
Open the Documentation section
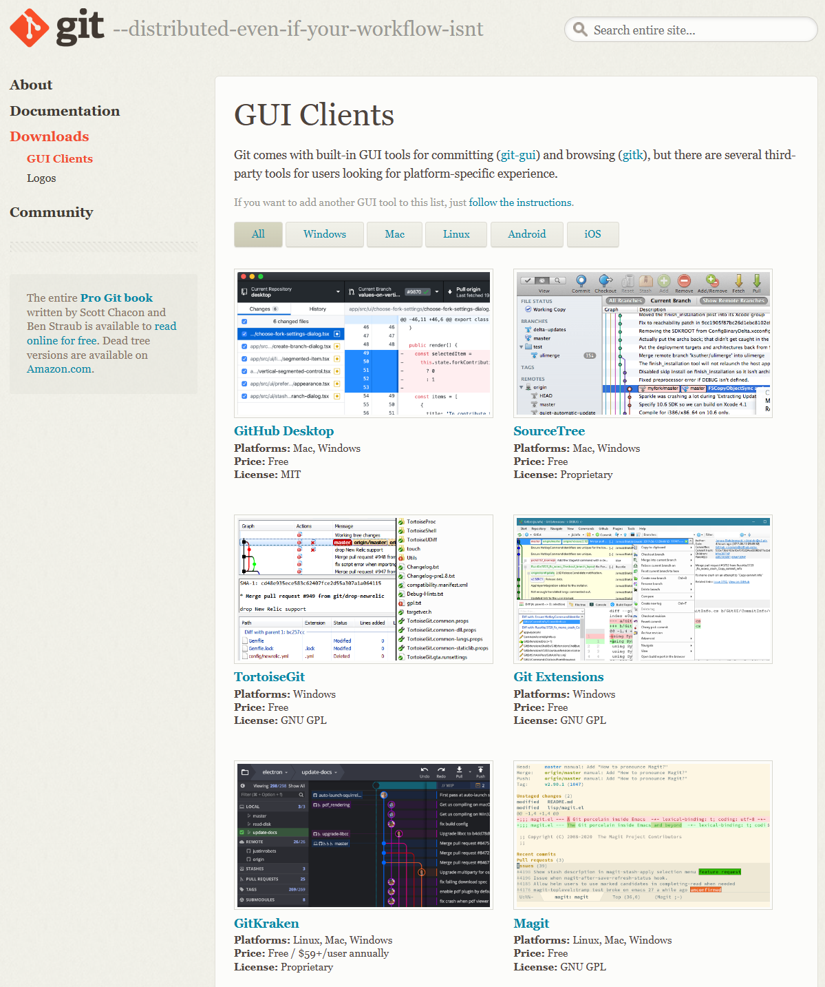tap(65, 111)
